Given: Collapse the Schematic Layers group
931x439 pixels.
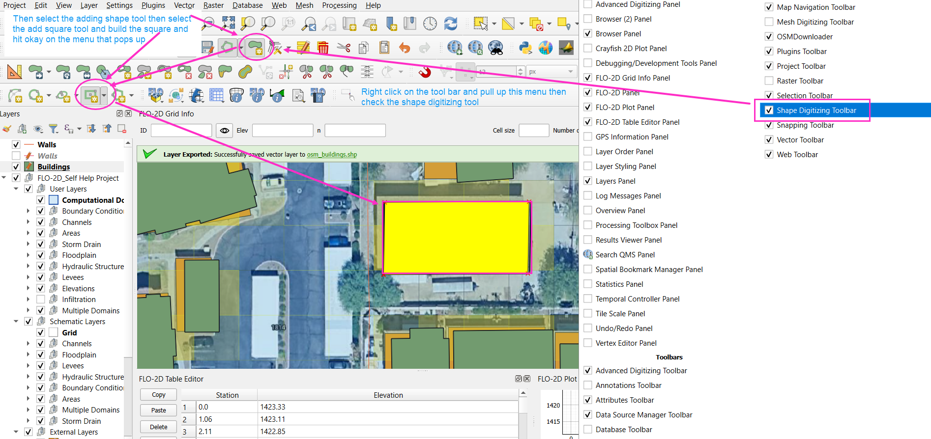Looking at the screenshot, I should tap(16, 322).
